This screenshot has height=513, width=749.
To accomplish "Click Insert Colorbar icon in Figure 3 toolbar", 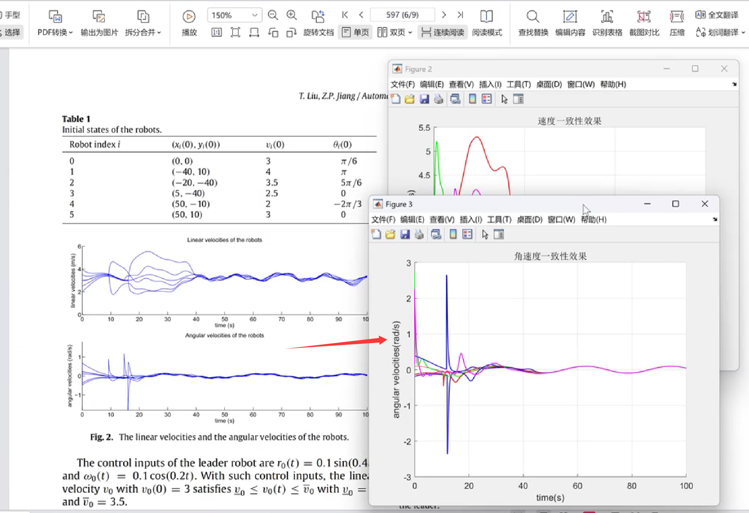I will (453, 234).
